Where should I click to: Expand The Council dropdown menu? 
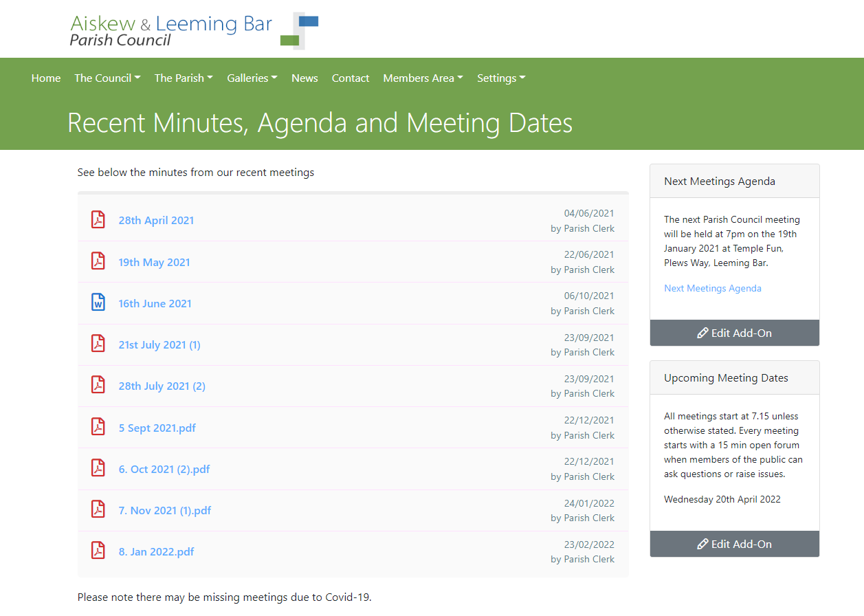pos(107,78)
